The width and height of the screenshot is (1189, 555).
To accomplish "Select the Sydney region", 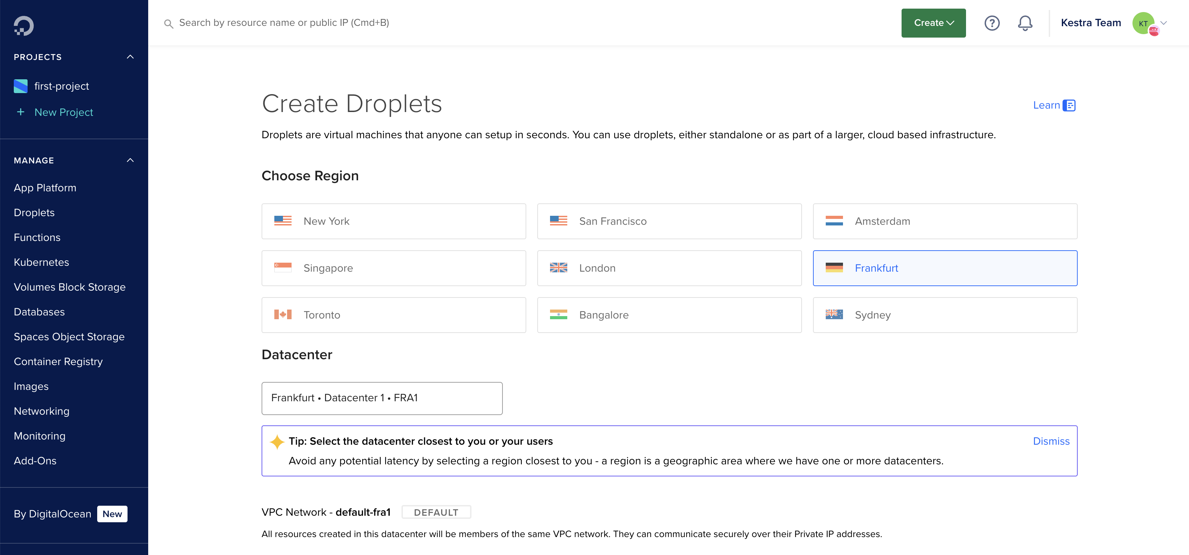I will tap(945, 315).
